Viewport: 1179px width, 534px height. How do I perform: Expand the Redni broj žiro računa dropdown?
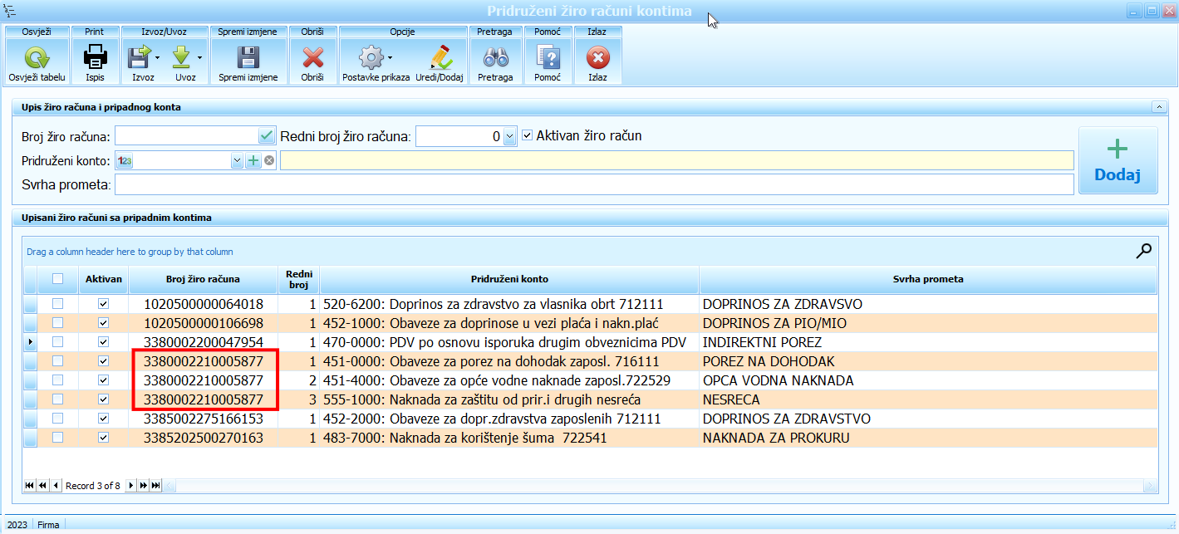click(x=510, y=136)
